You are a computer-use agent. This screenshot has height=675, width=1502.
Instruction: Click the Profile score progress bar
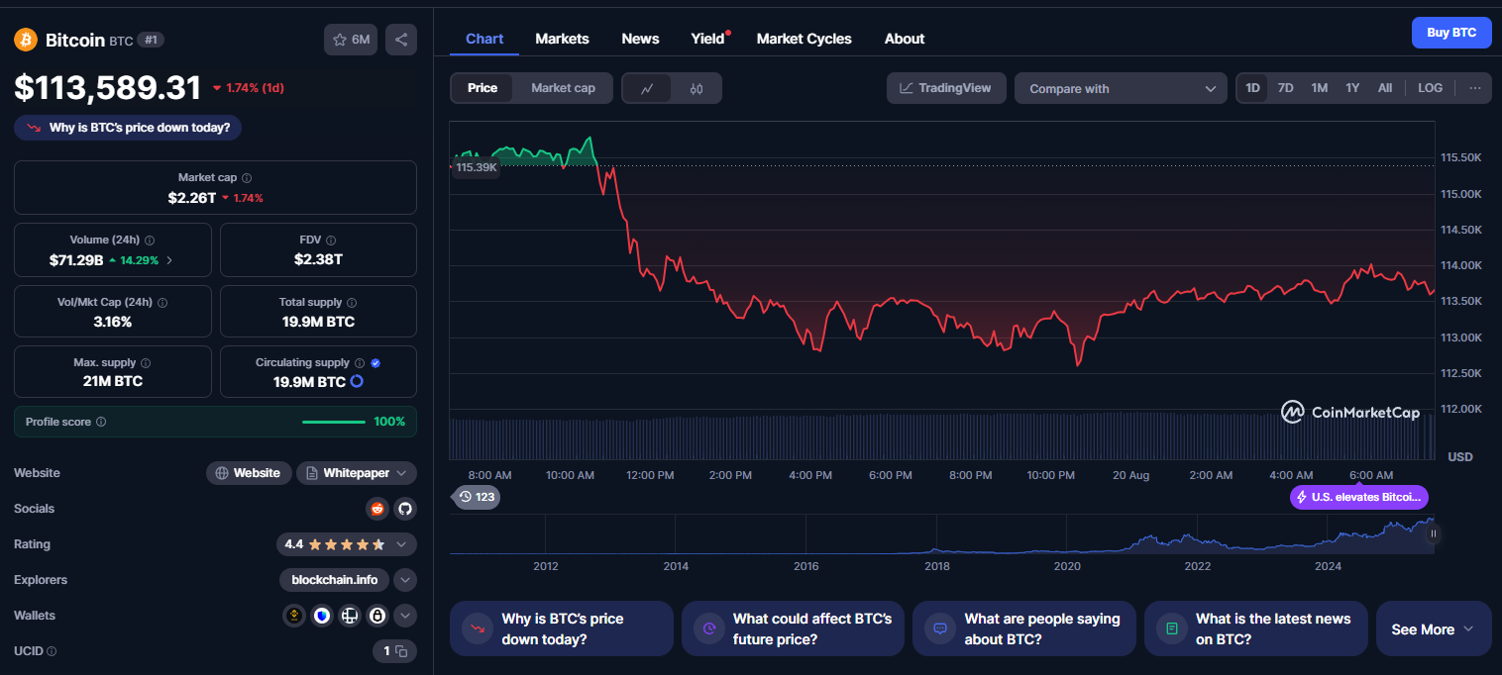(x=334, y=422)
